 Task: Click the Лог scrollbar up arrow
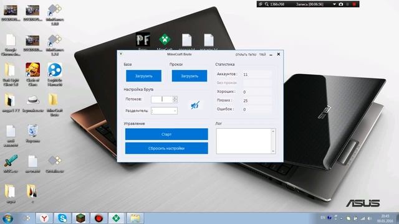point(273,131)
